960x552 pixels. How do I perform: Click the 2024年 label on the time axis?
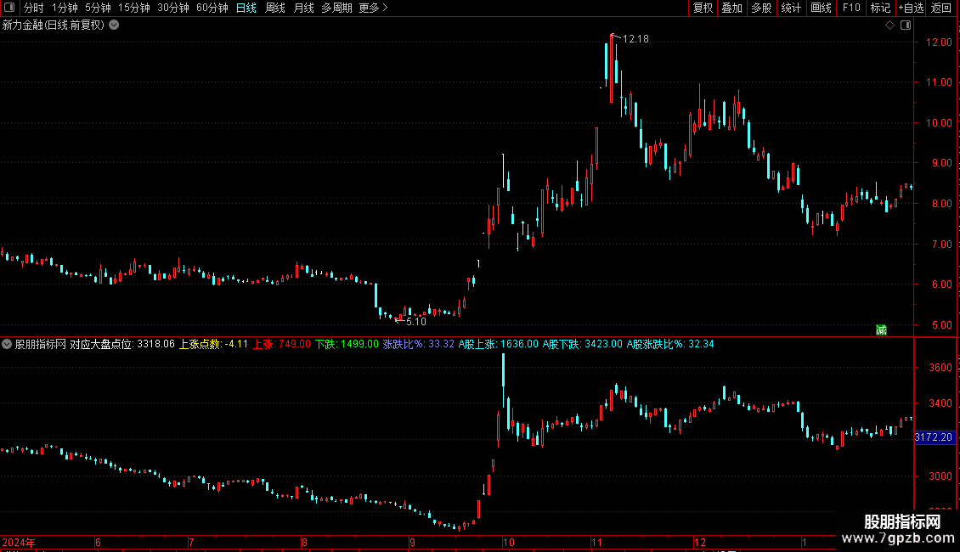pyautogui.click(x=19, y=542)
